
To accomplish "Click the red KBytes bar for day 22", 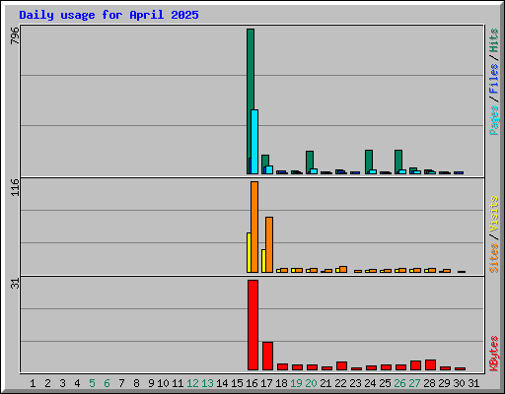I will click(341, 366).
